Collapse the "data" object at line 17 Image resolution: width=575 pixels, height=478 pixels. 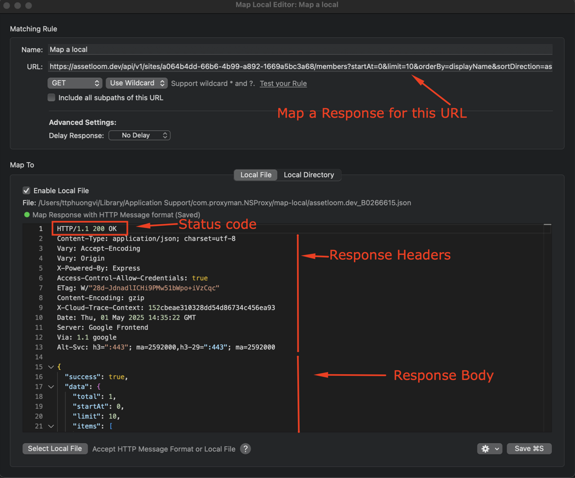coord(51,387)
